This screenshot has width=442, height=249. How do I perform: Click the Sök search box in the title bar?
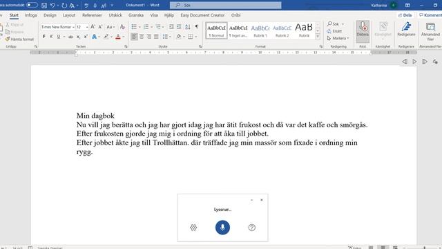226,5
